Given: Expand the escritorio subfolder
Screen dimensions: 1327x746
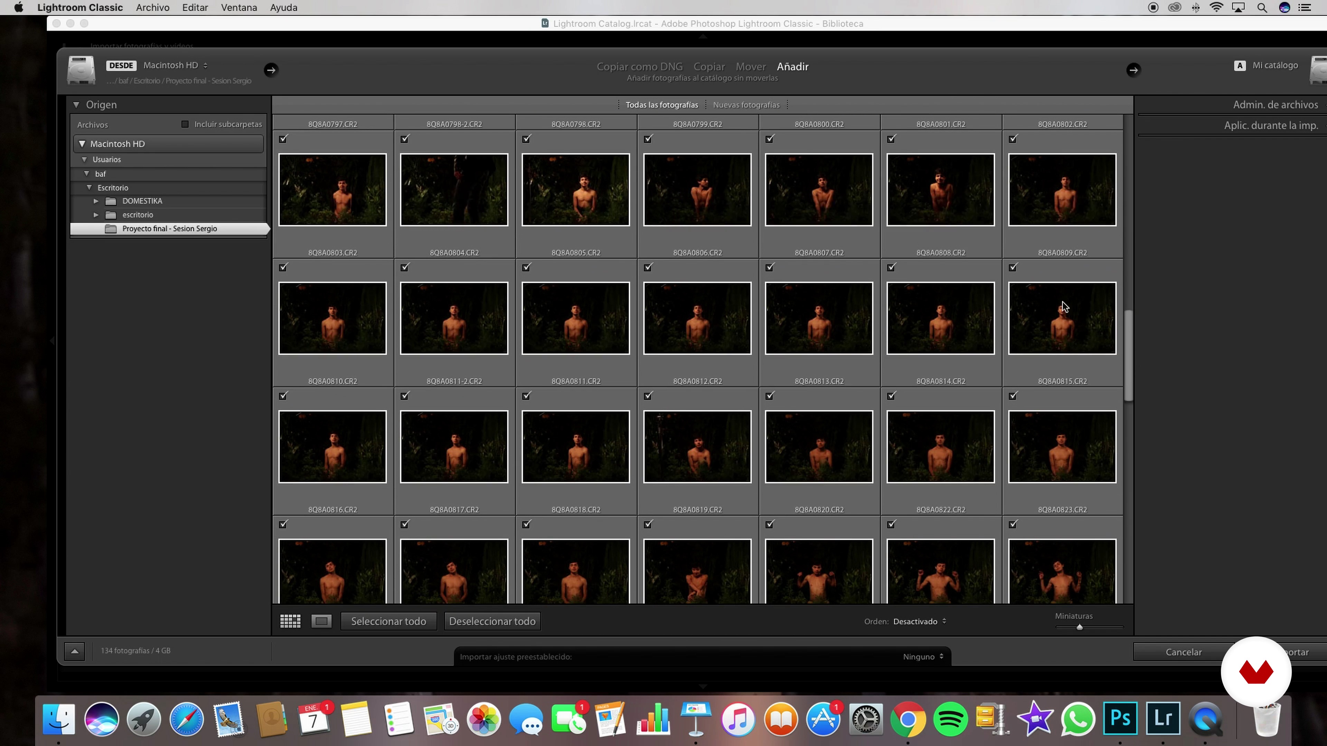Looking at the screenshot, I should (x=96, y=215).
